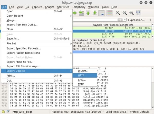Select the TCP row 60 80 → 3177
Image resolution: width=154 pixels, height=114 pixels.
[112, 34]
